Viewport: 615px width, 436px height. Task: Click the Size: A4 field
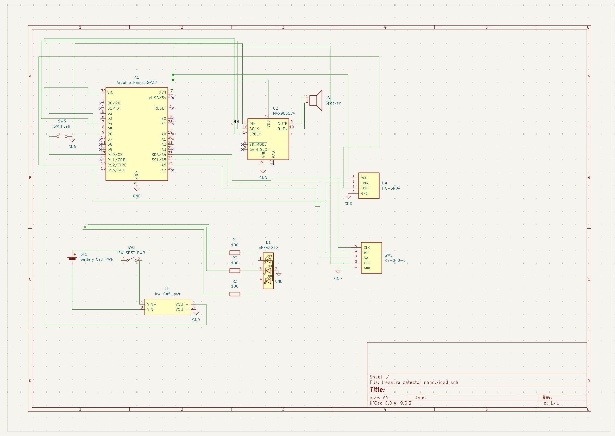click(x=379, y=397)
